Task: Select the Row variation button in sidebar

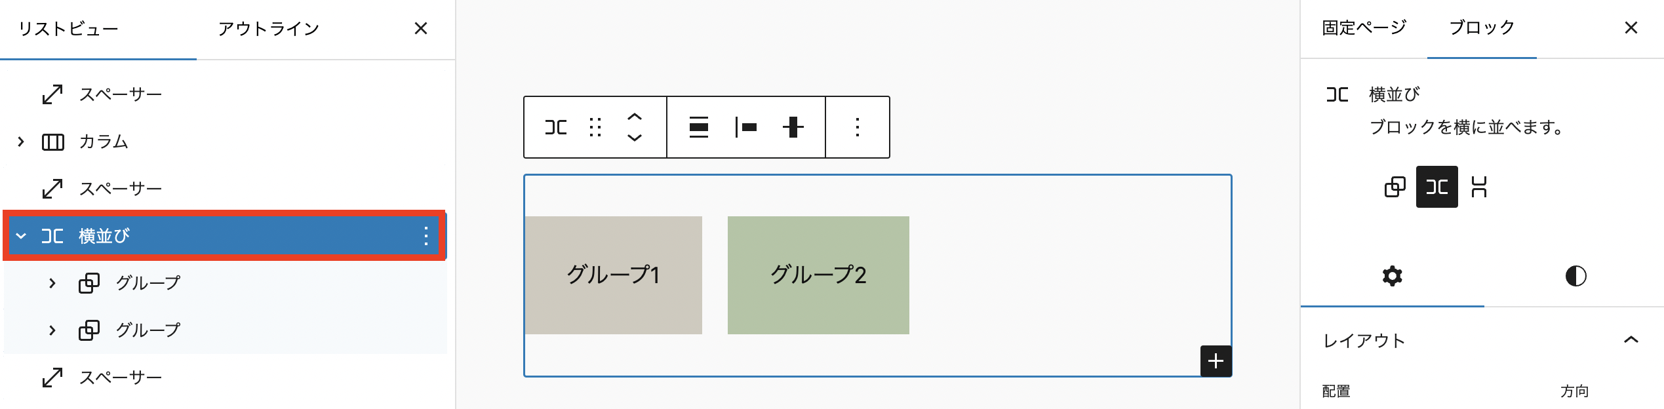Action: tap(1437, 187)
